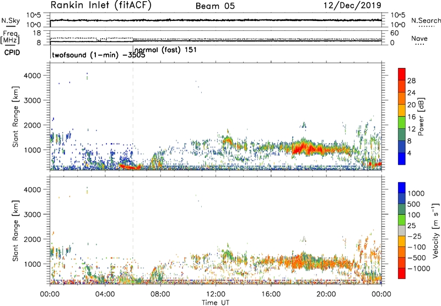Click the '2000' tick on the power plot axis
Screen dimensions: 441x306
coord(33,125)
